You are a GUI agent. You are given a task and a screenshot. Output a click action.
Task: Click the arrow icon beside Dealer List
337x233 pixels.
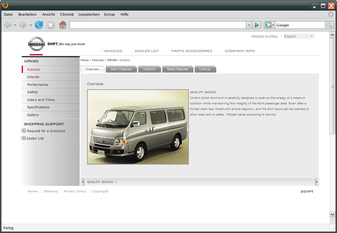(x=24, y=138)
